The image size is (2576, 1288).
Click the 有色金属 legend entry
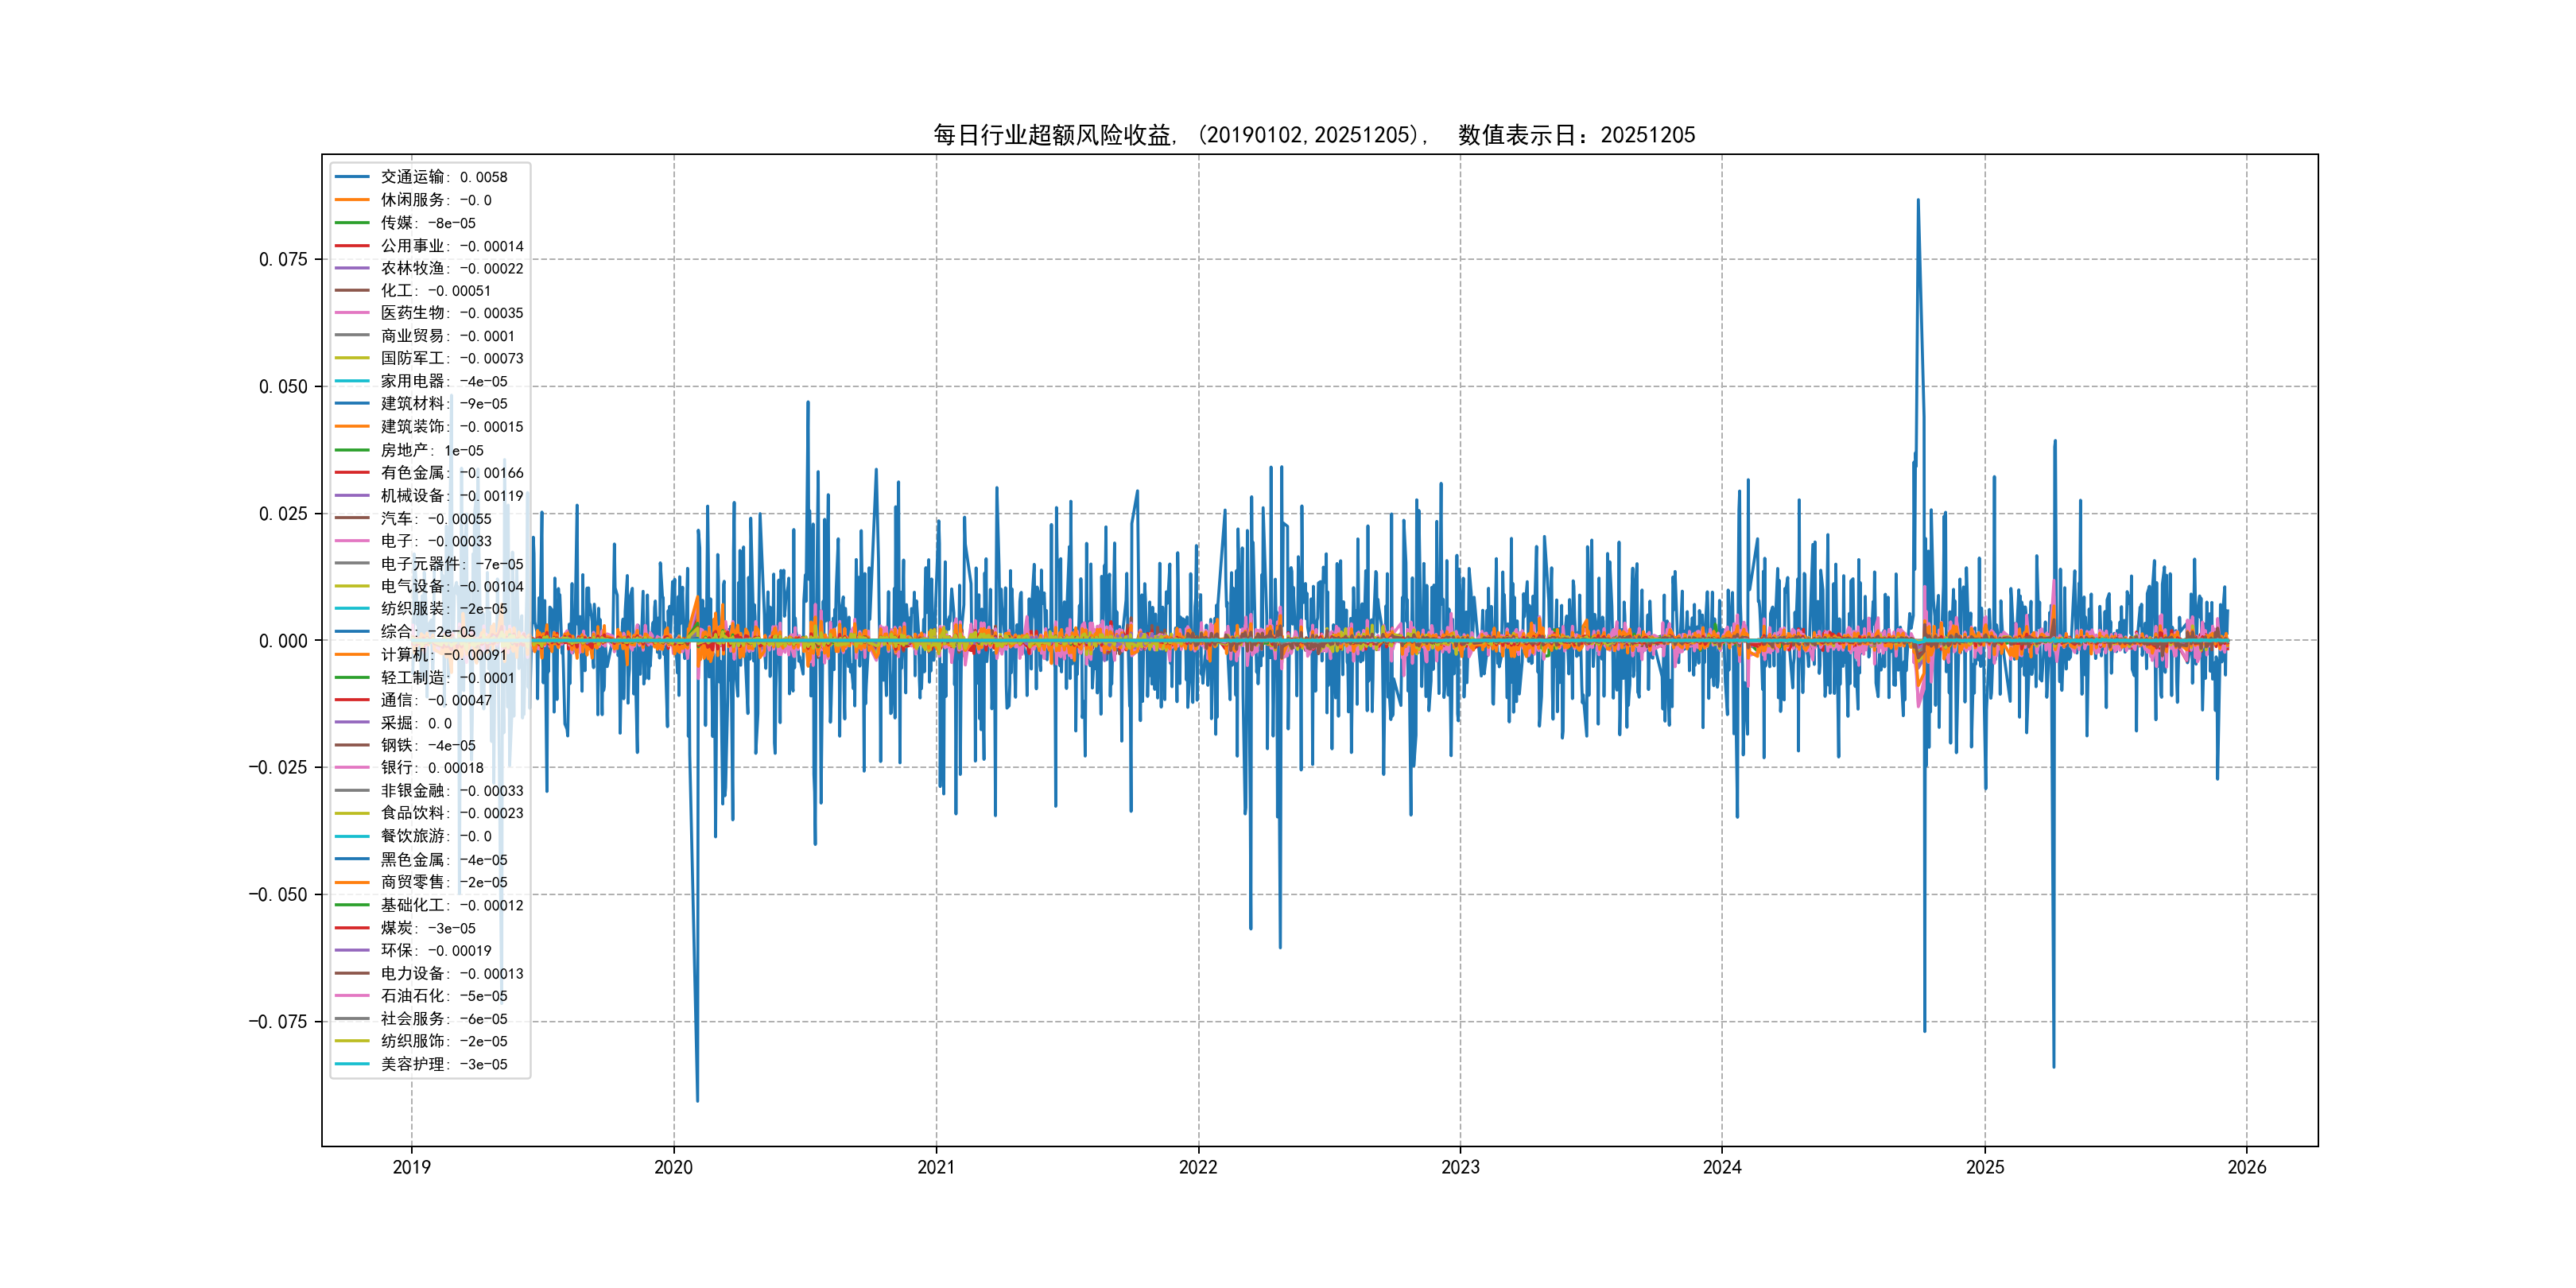click(451, 473)
